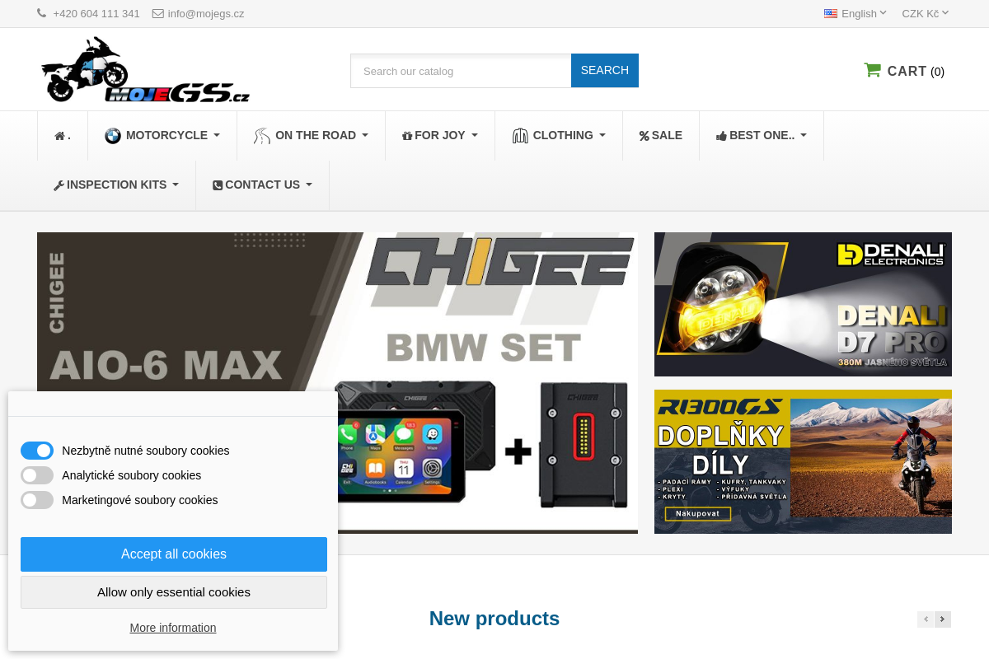Viewport: 989px width, 659px height.
Task: Open the Sale menu item
Action: point(661,136)
